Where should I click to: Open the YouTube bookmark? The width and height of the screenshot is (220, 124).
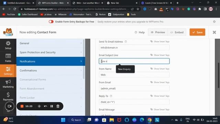pyautogui.click(x=9, y=14)
